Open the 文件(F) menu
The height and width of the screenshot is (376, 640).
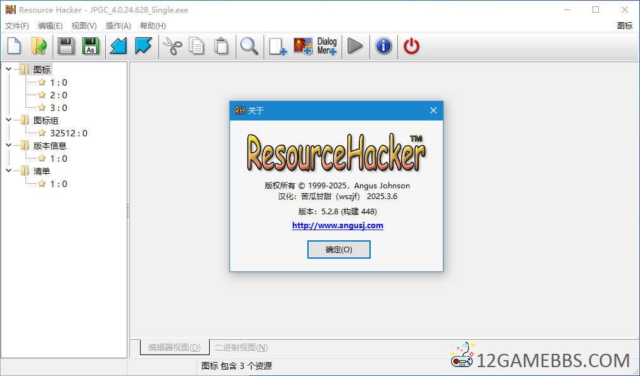16,26
